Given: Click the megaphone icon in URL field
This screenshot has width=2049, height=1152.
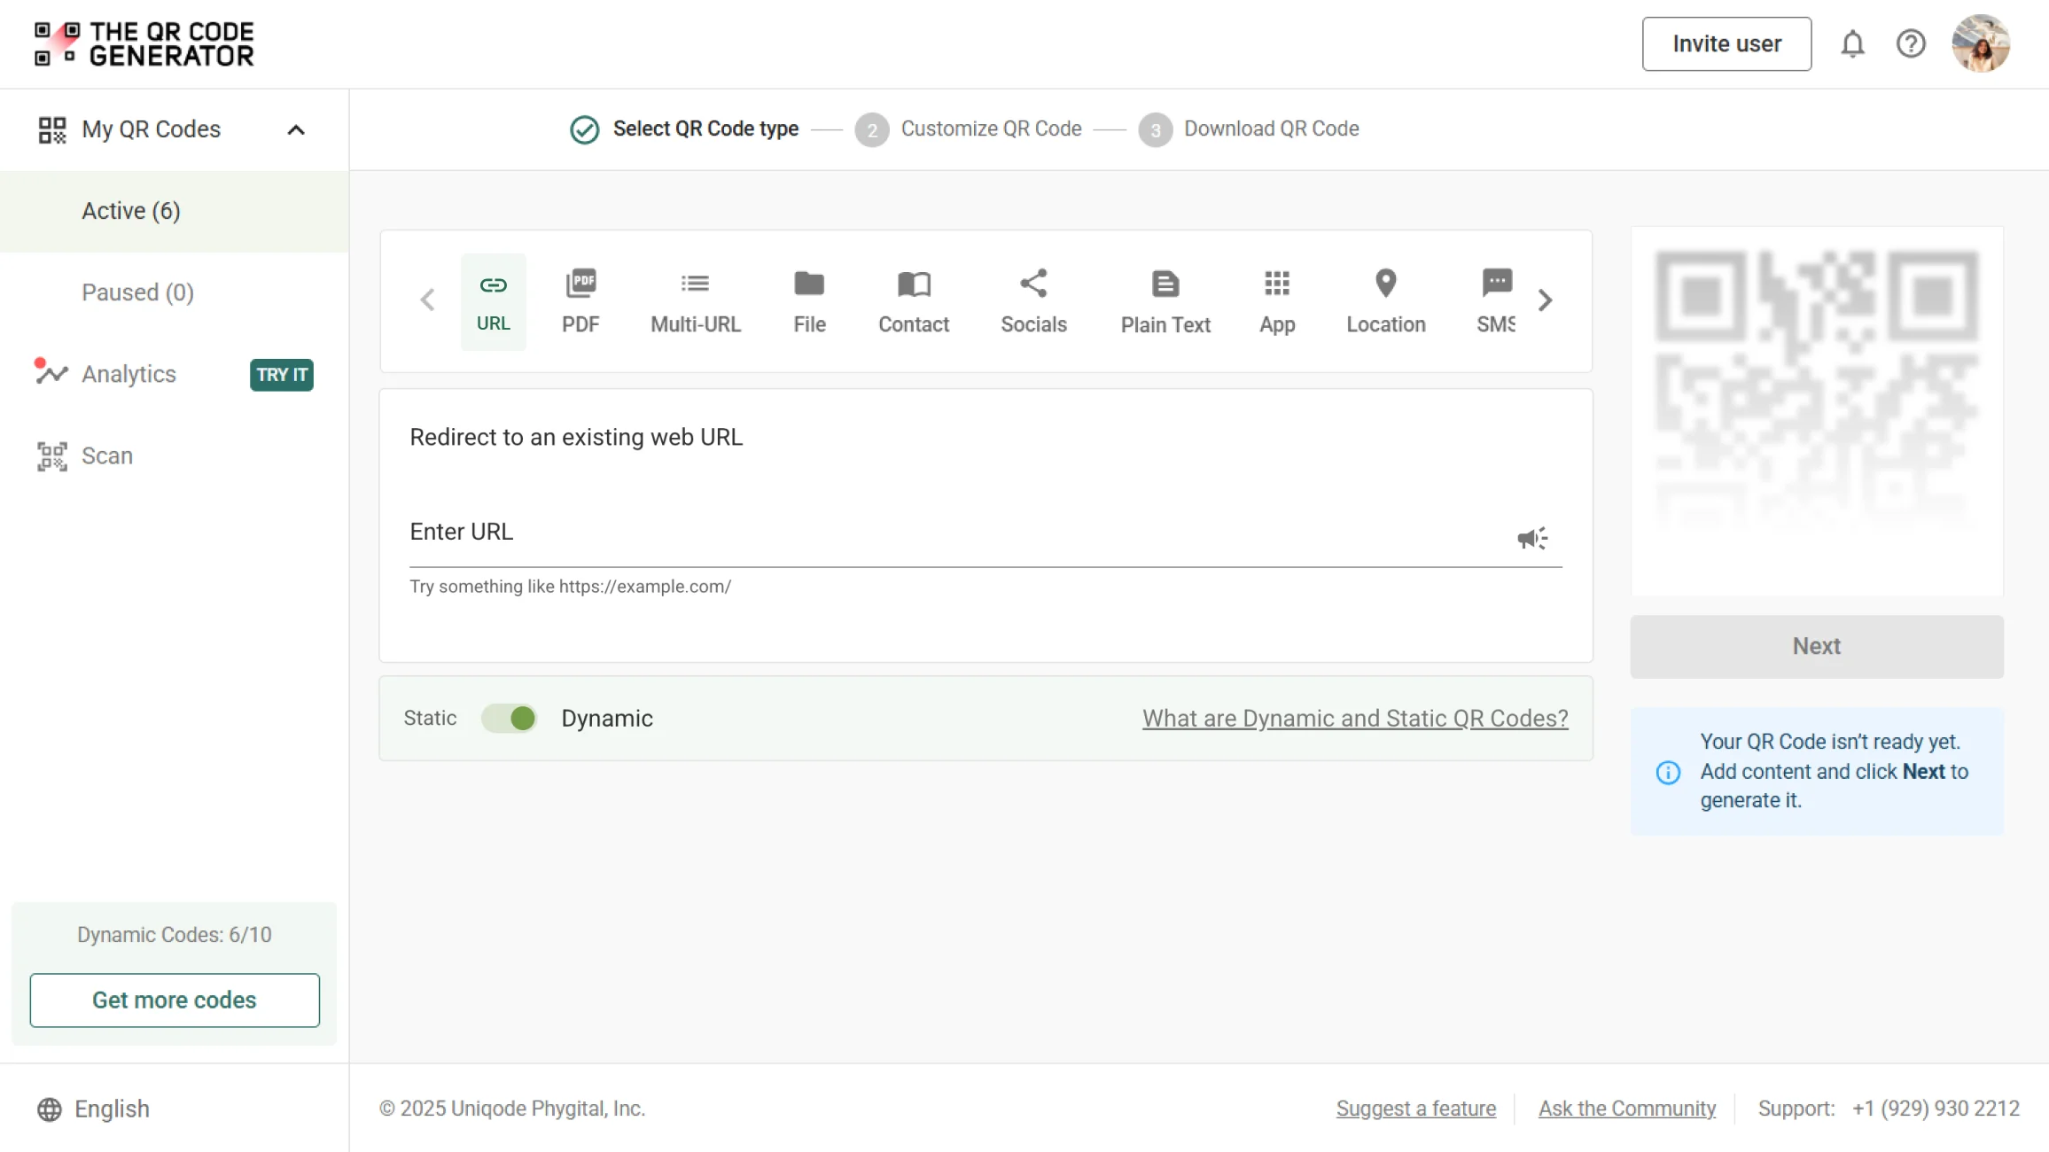Looking at the screenshot, I should [x=1531, y=538].
